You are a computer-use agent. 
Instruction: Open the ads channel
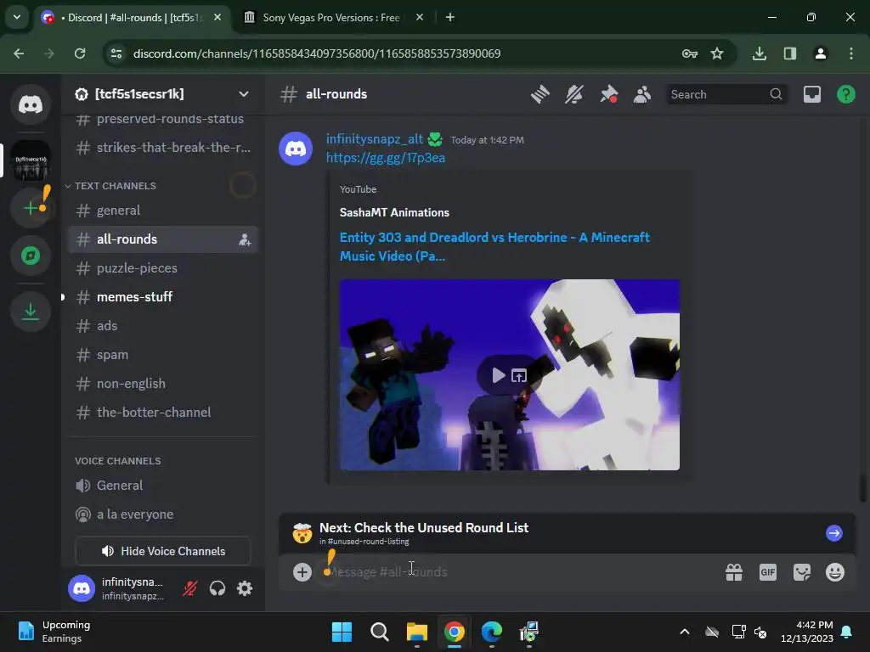pos(163,326)
